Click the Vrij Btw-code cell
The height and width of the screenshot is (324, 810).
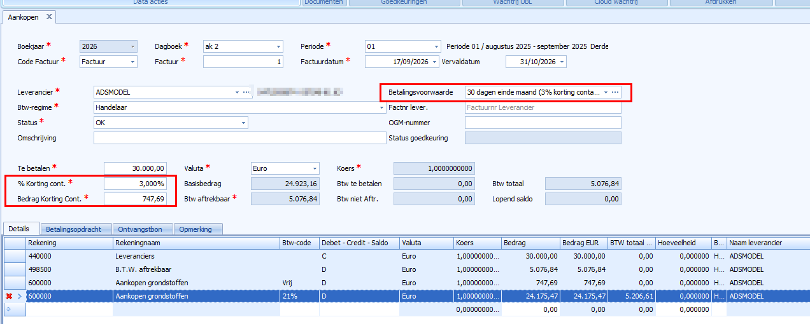[x=299, y=283]
